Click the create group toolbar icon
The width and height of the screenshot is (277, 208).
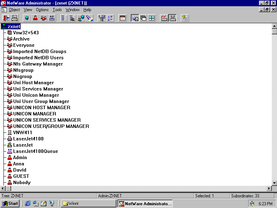[44, 18]
